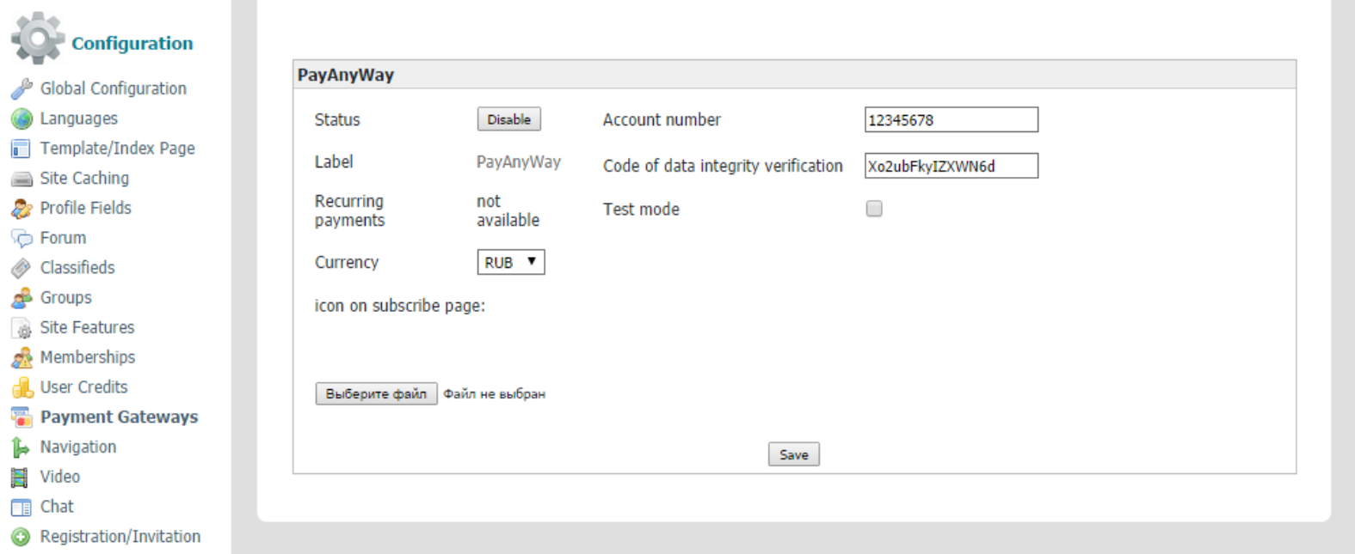The height and width of the screenshot is (554, 1355).
Task: Click the 'not available' recurring payments text
Action: coord(508,210)
